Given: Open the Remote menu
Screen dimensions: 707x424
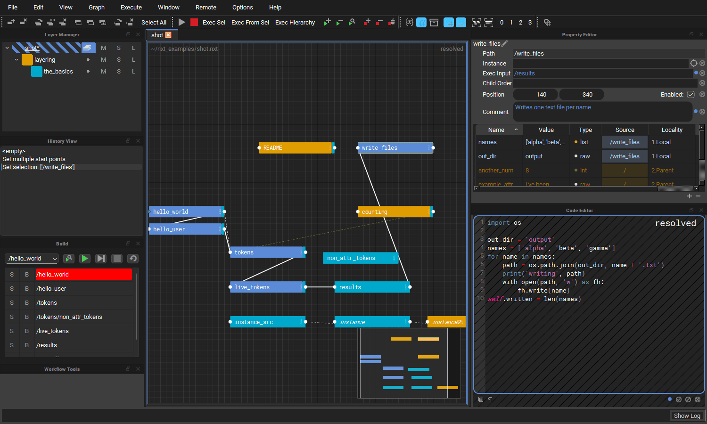Looking at the screenshot, I should pyautogui.click(x=206, y=7).
